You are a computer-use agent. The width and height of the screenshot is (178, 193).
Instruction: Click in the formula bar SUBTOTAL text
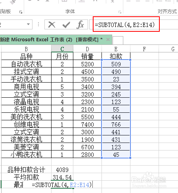click(x=125, y=25)
